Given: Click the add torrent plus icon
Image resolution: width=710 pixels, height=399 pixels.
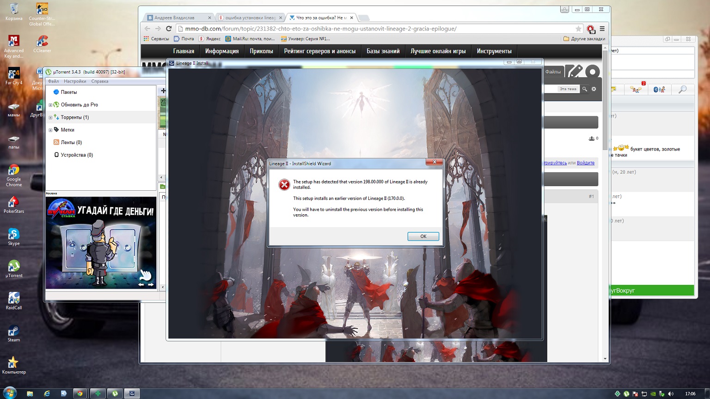Looking at the screenshot, I should 163,91.
